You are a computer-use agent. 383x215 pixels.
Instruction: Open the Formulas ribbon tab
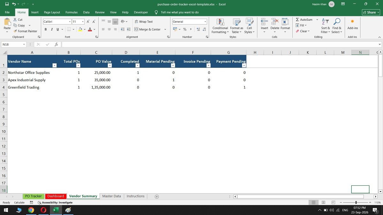click(71, 12)
